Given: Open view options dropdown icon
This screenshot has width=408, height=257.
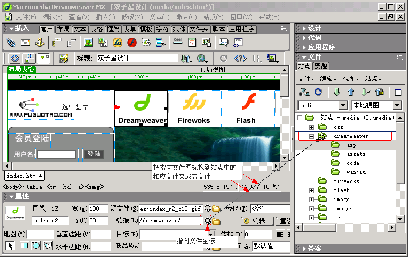Looking at the screenshot, I should point(272,59).
